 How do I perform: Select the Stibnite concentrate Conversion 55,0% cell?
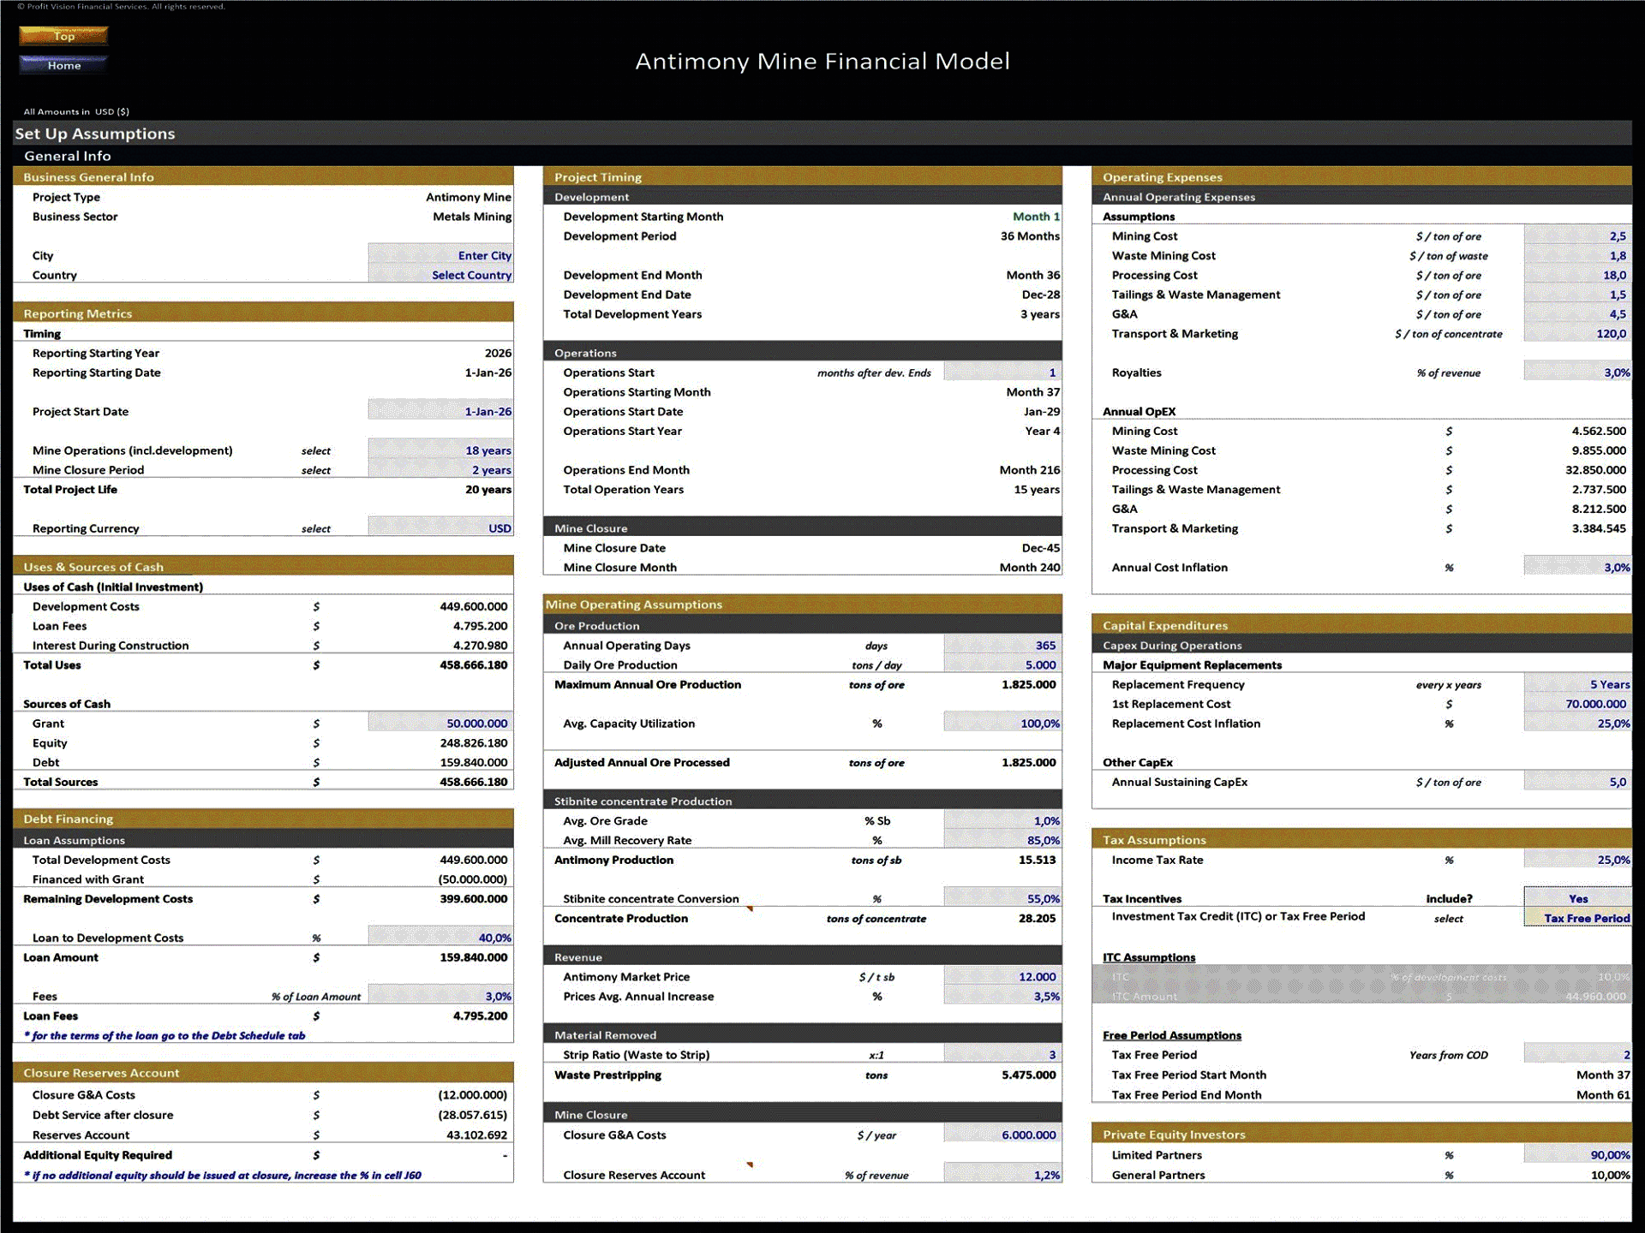click(1002, 898)
